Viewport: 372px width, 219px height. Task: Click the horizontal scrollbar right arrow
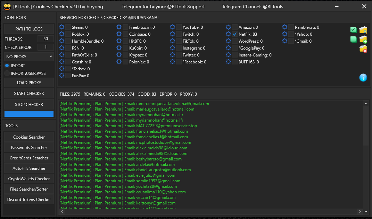[360, 211]
